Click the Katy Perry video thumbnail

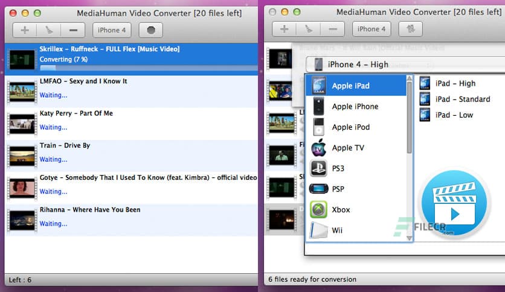[x=22, y=124]
